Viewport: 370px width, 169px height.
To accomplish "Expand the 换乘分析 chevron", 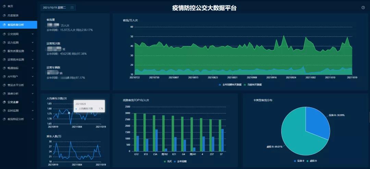I will (33, 94).
